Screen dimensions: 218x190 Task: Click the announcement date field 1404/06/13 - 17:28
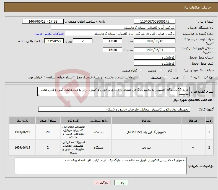[43, 22]
